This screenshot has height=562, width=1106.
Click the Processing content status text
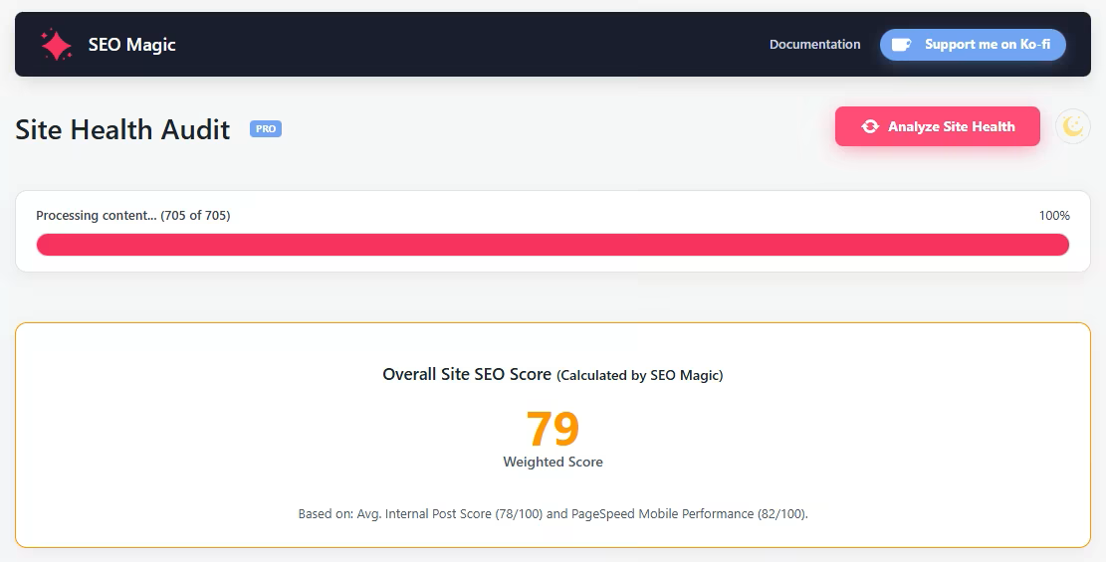pos(96,216)
